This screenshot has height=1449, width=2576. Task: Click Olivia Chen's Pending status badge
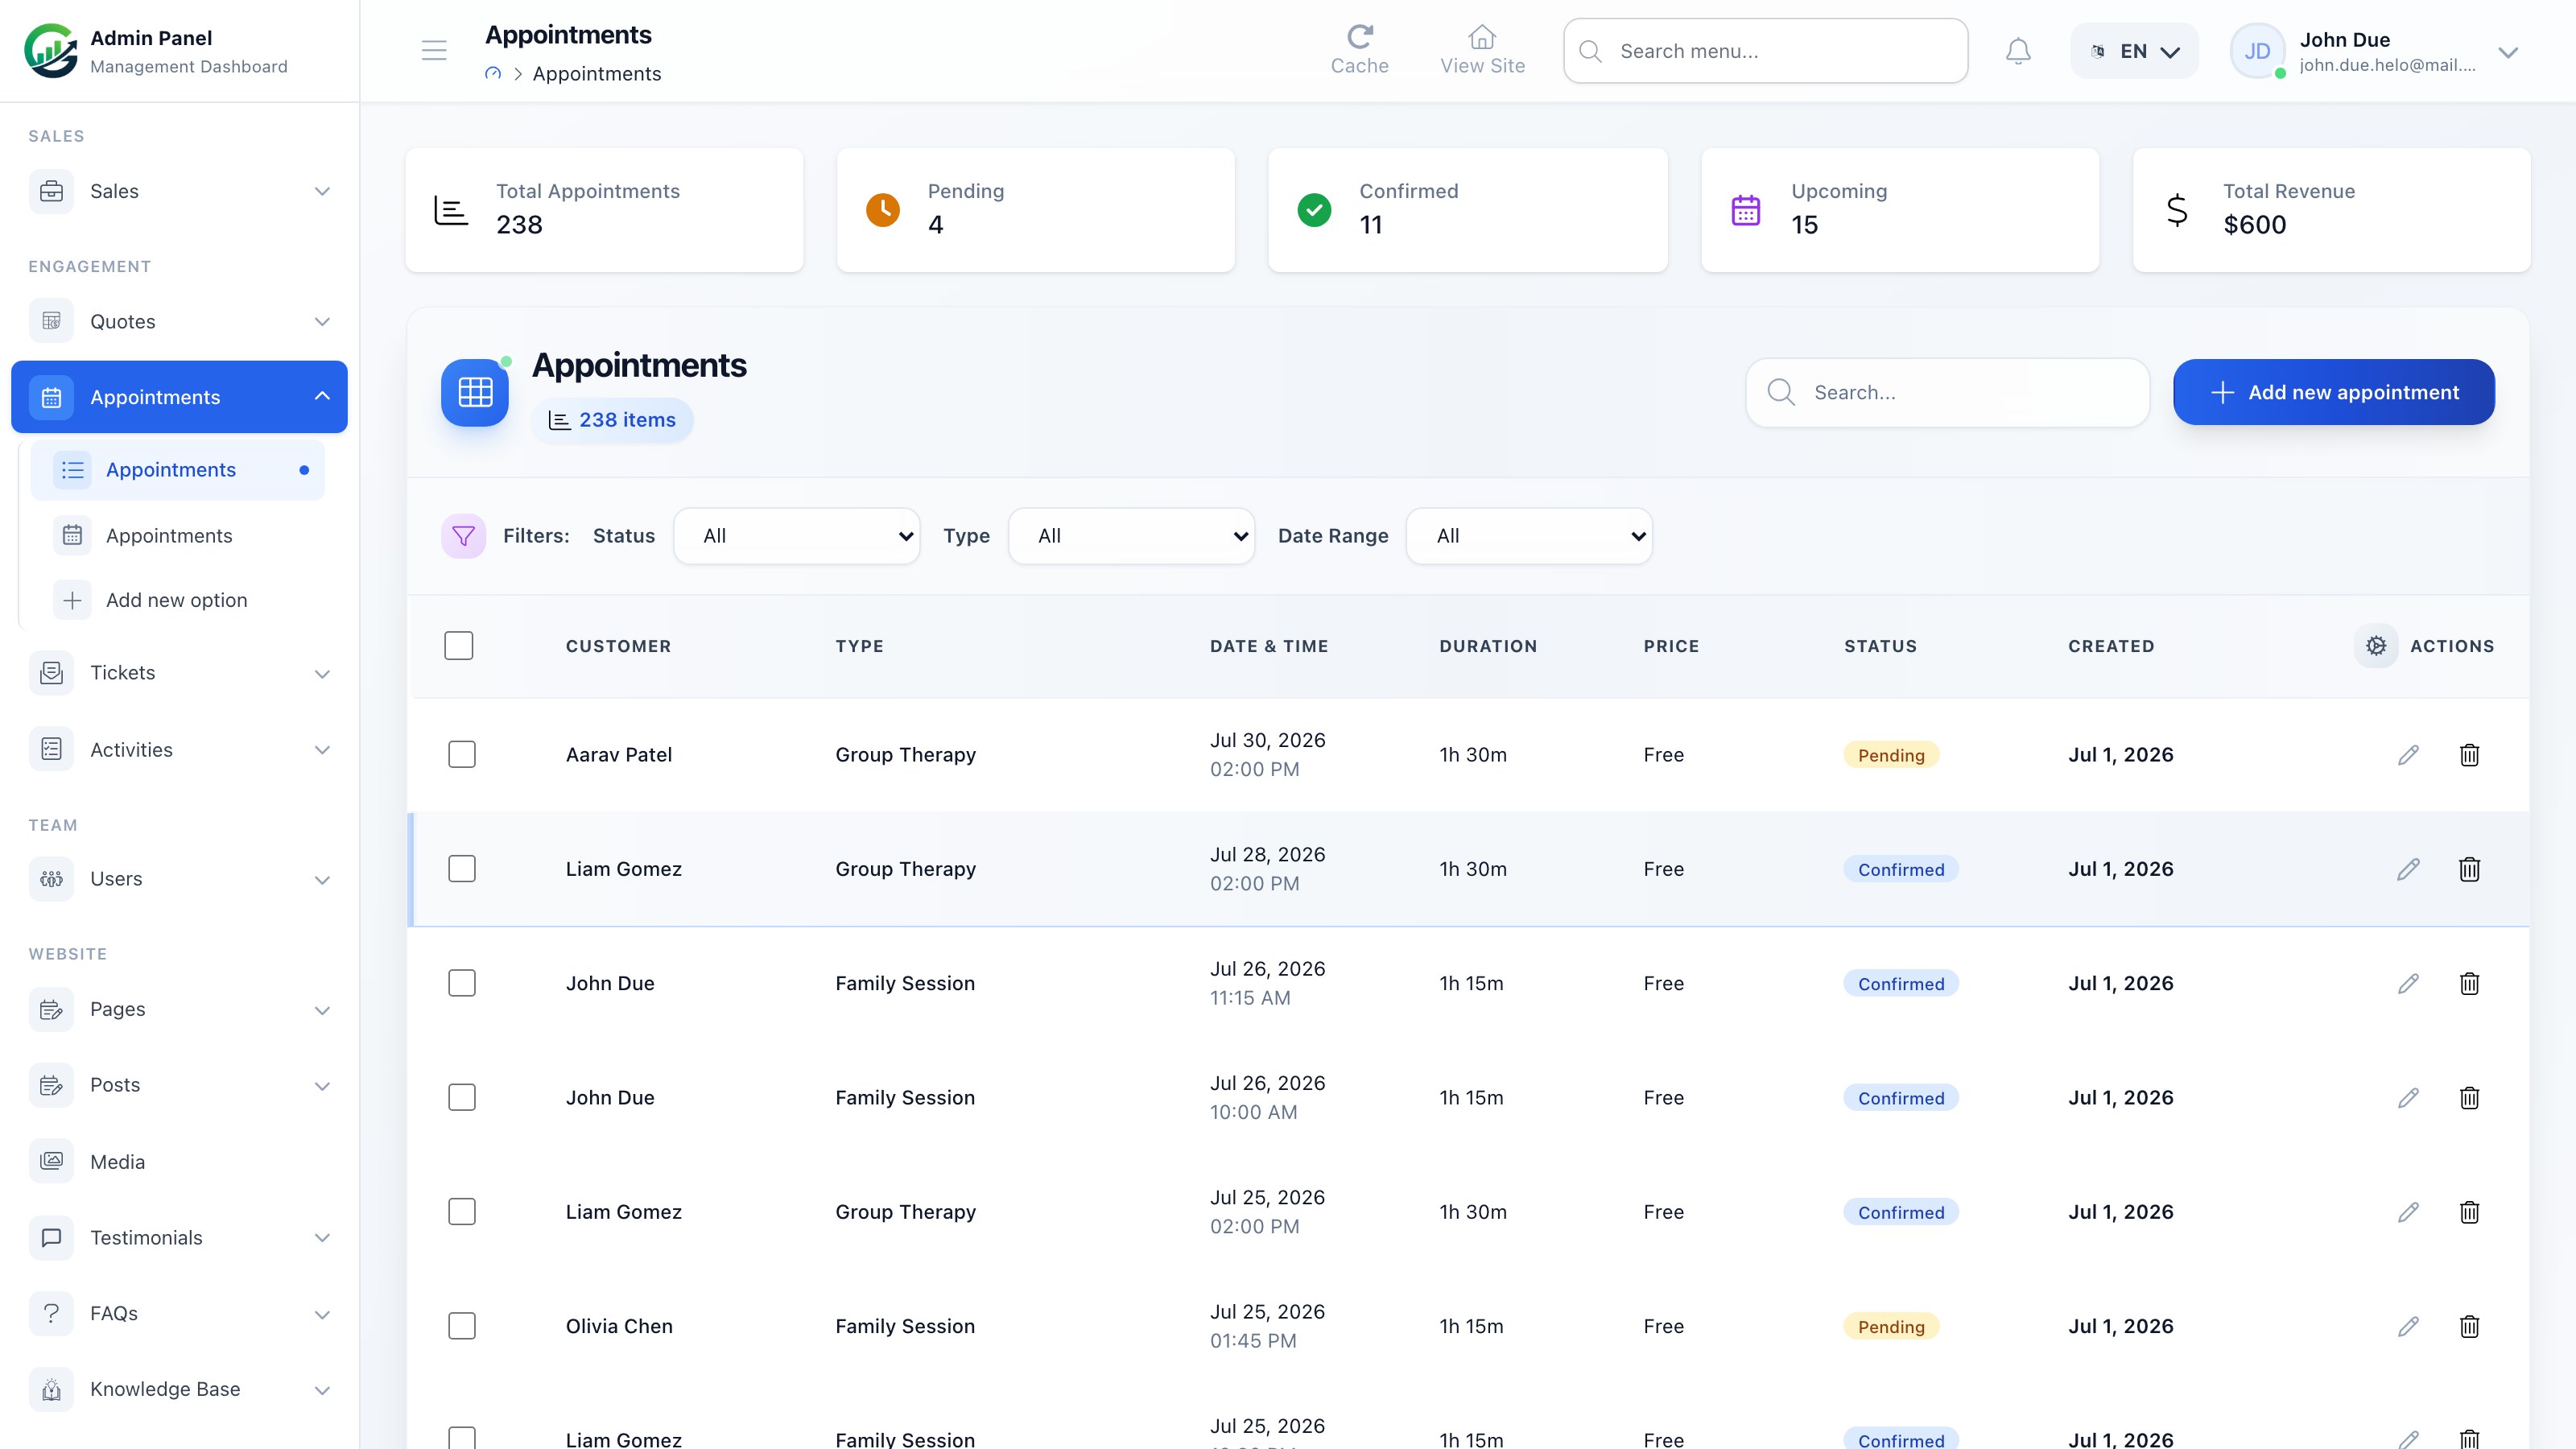(1891, 1326)
